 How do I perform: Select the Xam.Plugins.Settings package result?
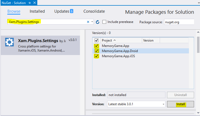40,45
